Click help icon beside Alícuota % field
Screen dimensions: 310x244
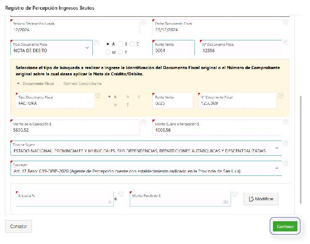point(121,194)
